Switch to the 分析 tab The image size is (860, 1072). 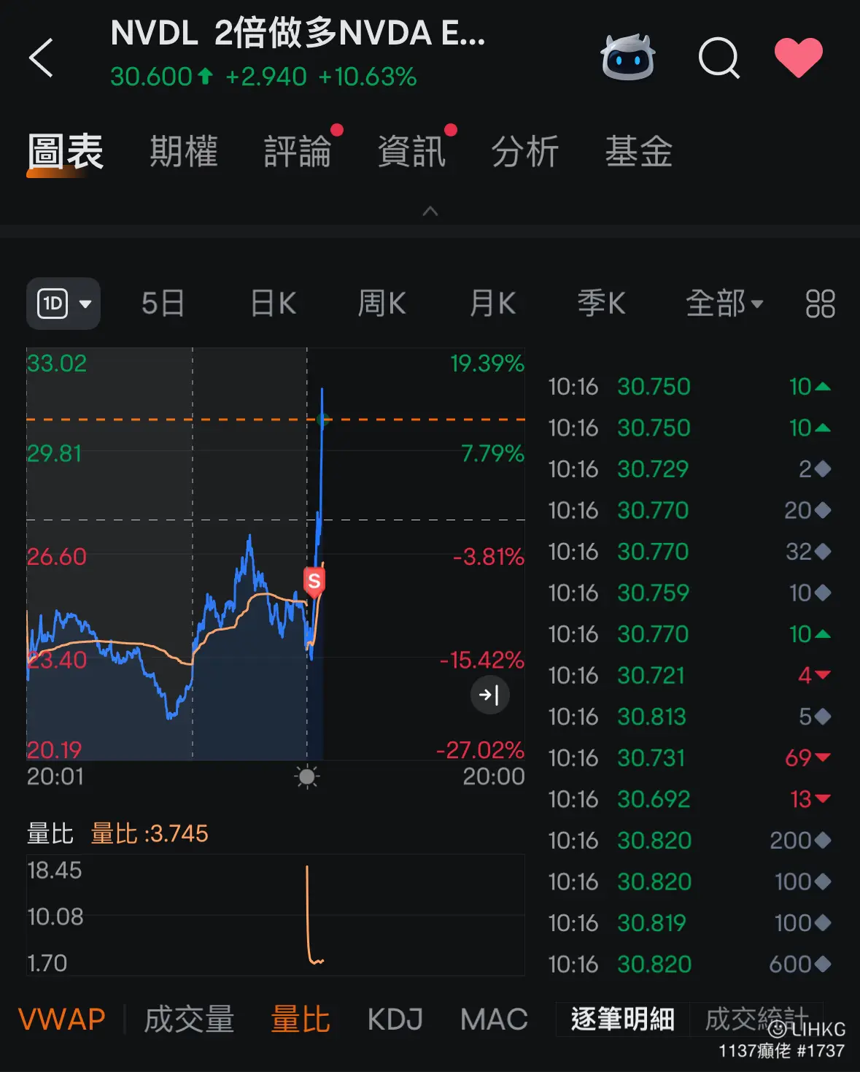tap(525, 152)
